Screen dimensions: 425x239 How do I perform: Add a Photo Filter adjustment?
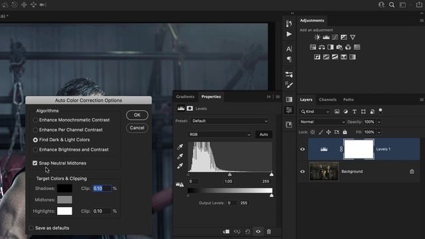click(339, 47)
